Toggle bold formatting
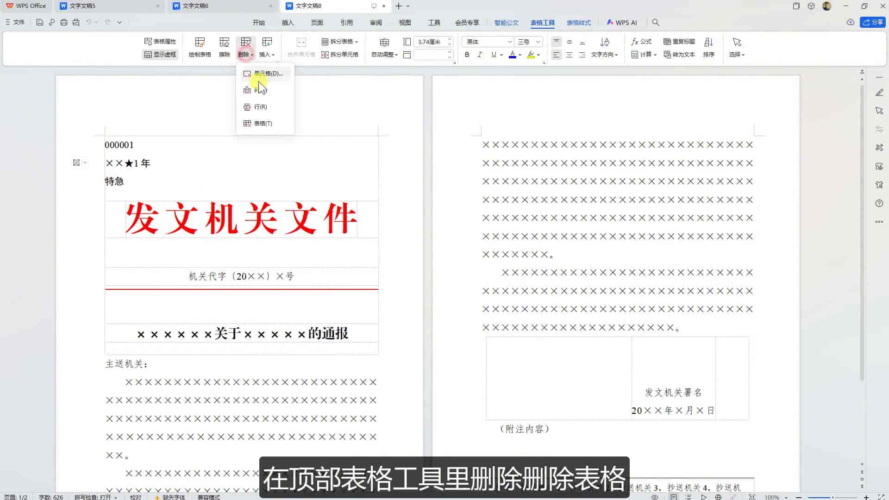889x500 pixels. click(x=467, y=55)
